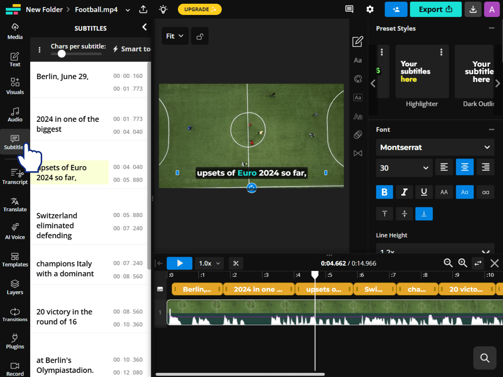The width and height of the screenshot is (503, 377).
Task: Toggle underline formatting for subtitles
Action: pos(424,192)
